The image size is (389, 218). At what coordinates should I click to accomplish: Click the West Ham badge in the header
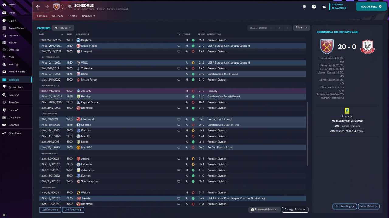pyautogui.click(x=57, y=7)
